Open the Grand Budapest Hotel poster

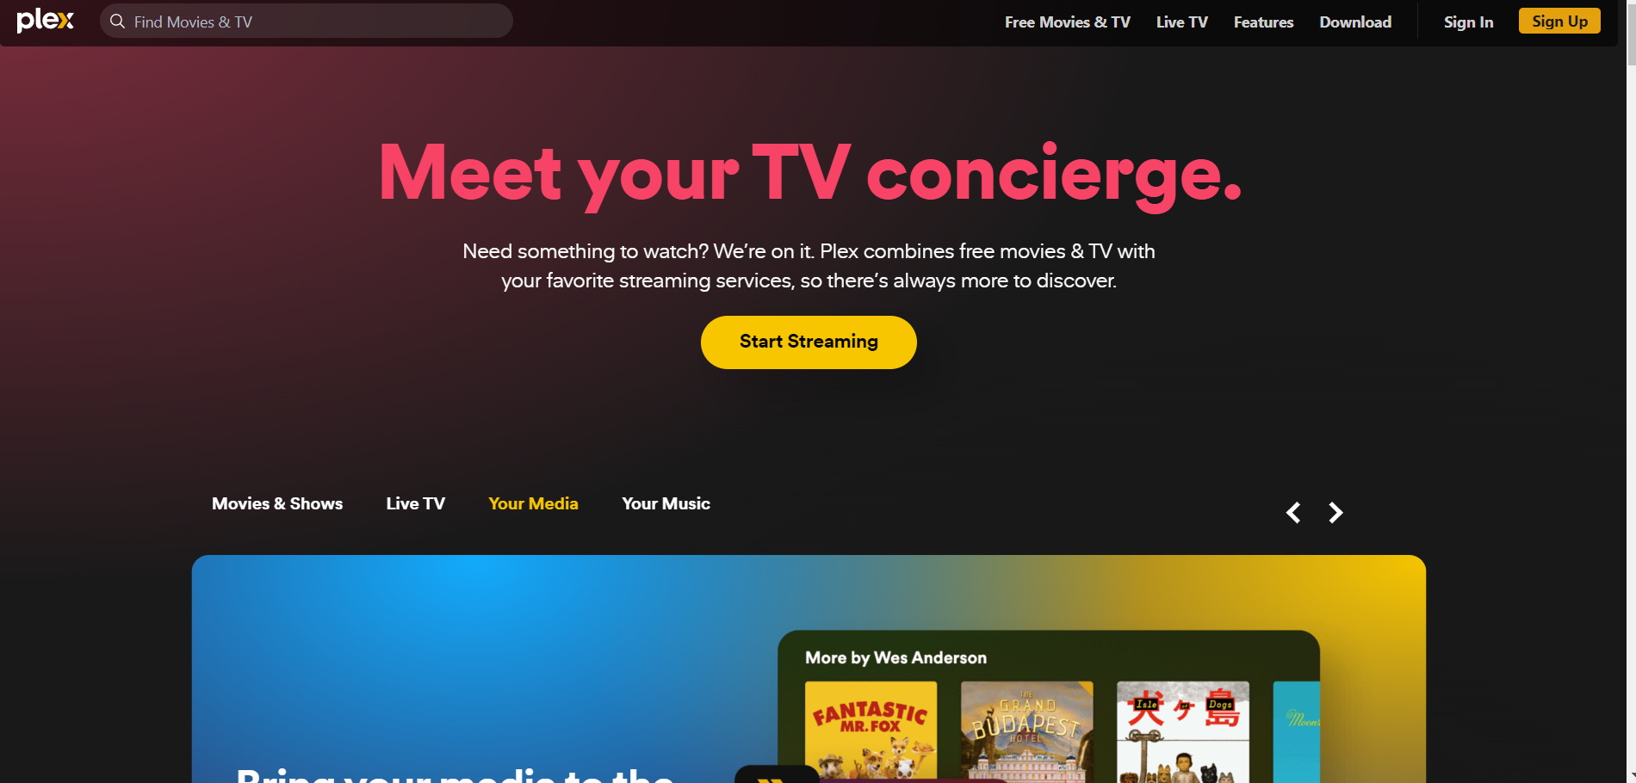[1026, 731]
